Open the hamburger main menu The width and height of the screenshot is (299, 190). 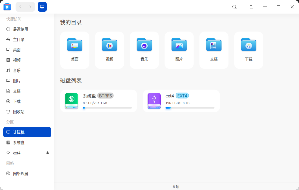tap(251, 7)
